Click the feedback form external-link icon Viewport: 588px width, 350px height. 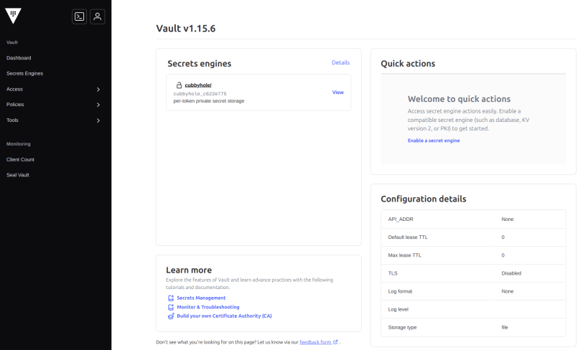tap(335, 342)
